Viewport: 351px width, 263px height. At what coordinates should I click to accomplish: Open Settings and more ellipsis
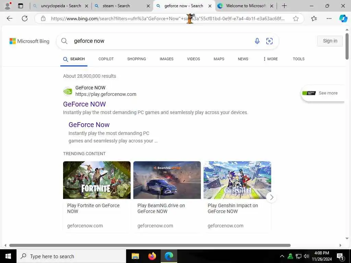click(x=329, y=18)
